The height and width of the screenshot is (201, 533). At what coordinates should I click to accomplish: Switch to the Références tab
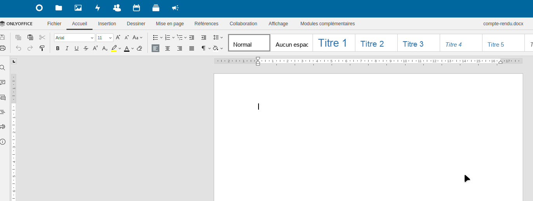(x=206, y=24)
